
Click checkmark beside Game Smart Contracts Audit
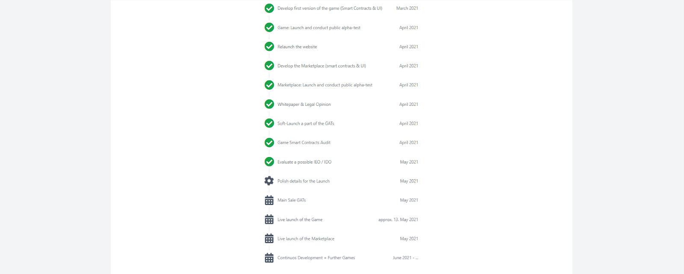(269, 143)
